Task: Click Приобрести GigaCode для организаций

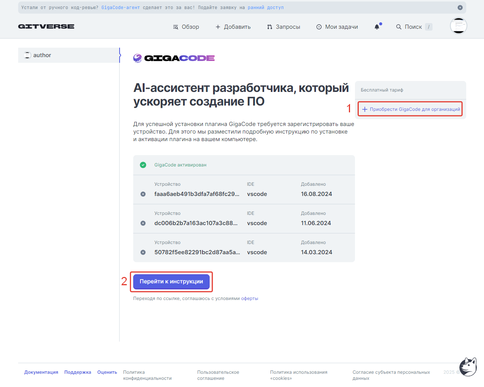Action: pyautogui.click(x=411, y=109)
